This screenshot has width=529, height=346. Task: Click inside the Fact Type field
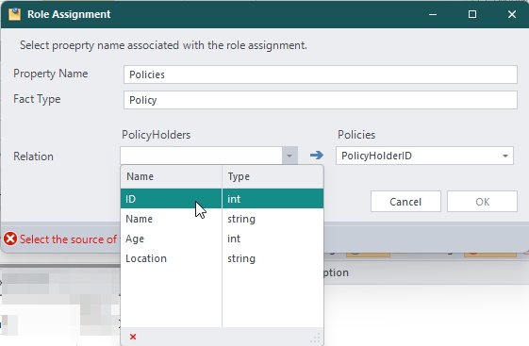[x=321, y=100]
